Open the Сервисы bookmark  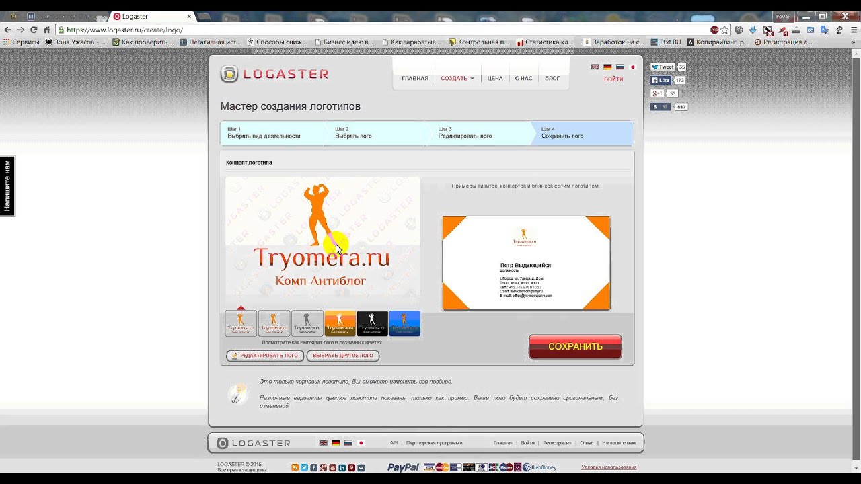tap(21, 42)
